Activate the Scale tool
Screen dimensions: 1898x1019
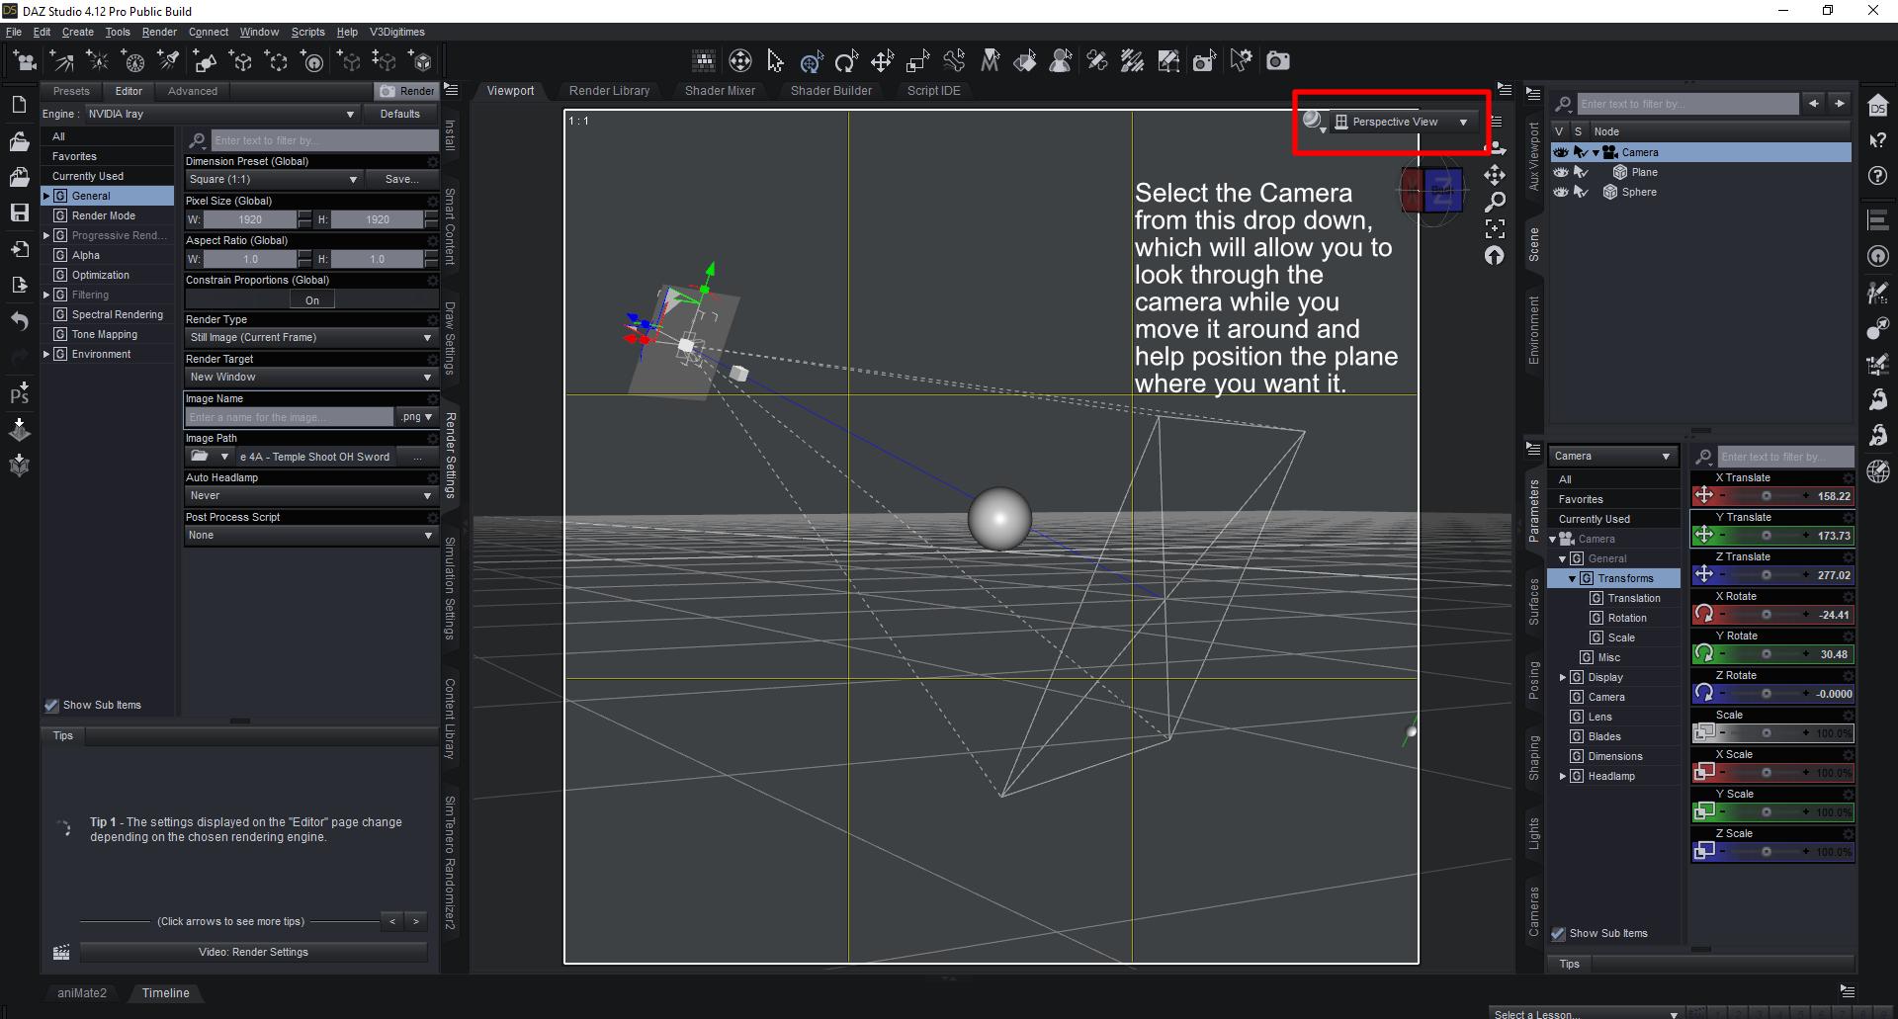[917, 61]
